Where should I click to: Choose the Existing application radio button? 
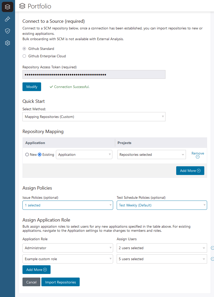(40, 155)
